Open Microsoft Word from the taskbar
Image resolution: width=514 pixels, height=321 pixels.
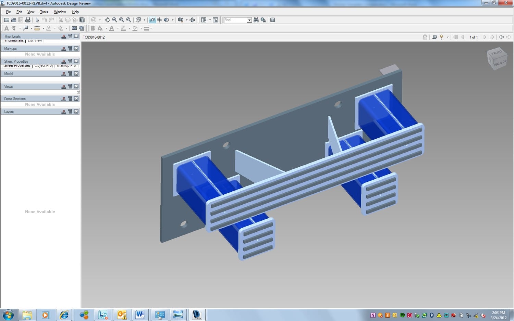click(x=140, y=314)
